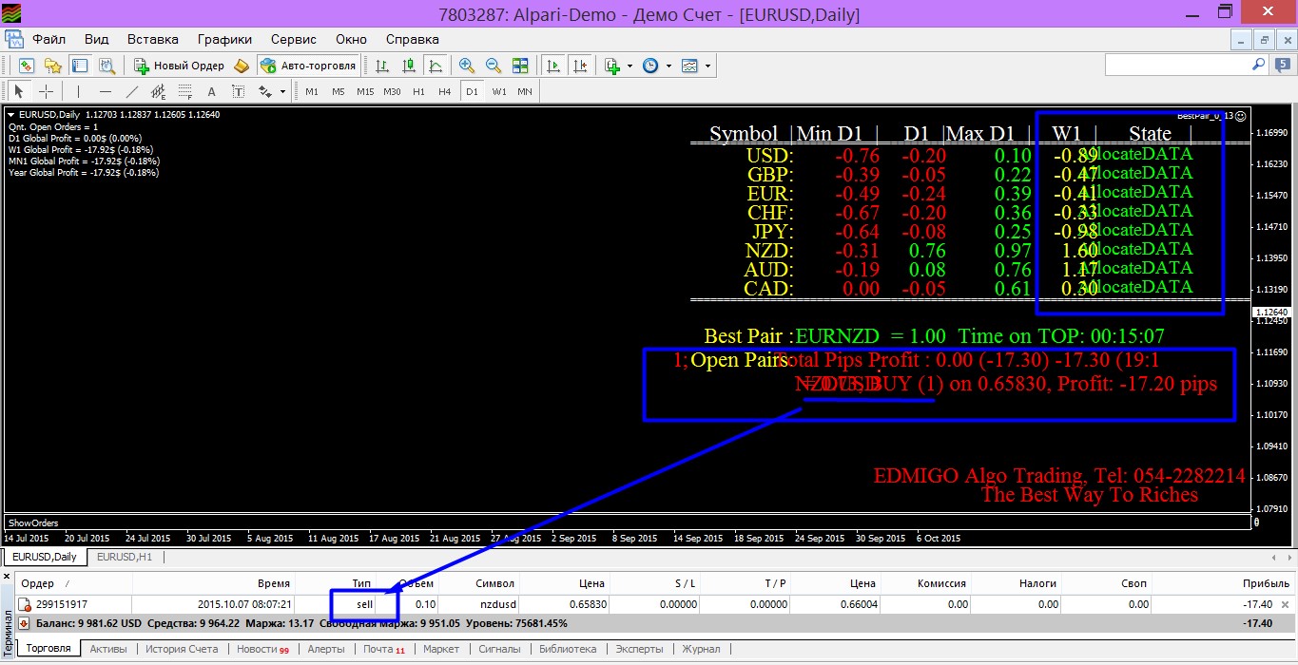
Task: Open the Файл menu
Action: (x=48, y=39)
